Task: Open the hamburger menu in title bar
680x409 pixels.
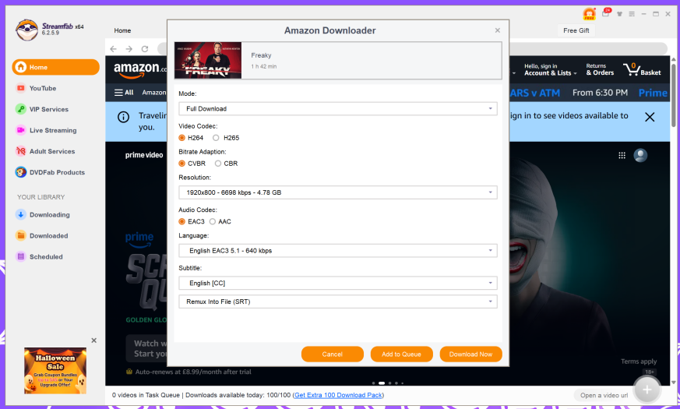Action: click(632, 14)
